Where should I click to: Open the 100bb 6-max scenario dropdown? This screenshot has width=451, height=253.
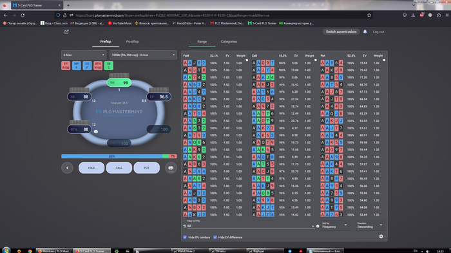pyautogui.click(x=143, y=55)
